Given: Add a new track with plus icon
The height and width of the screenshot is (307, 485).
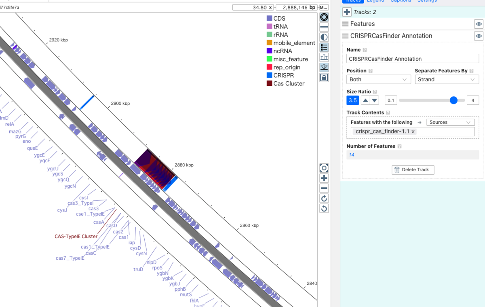Looking at the screenshot, I should [x=347, y=12].
